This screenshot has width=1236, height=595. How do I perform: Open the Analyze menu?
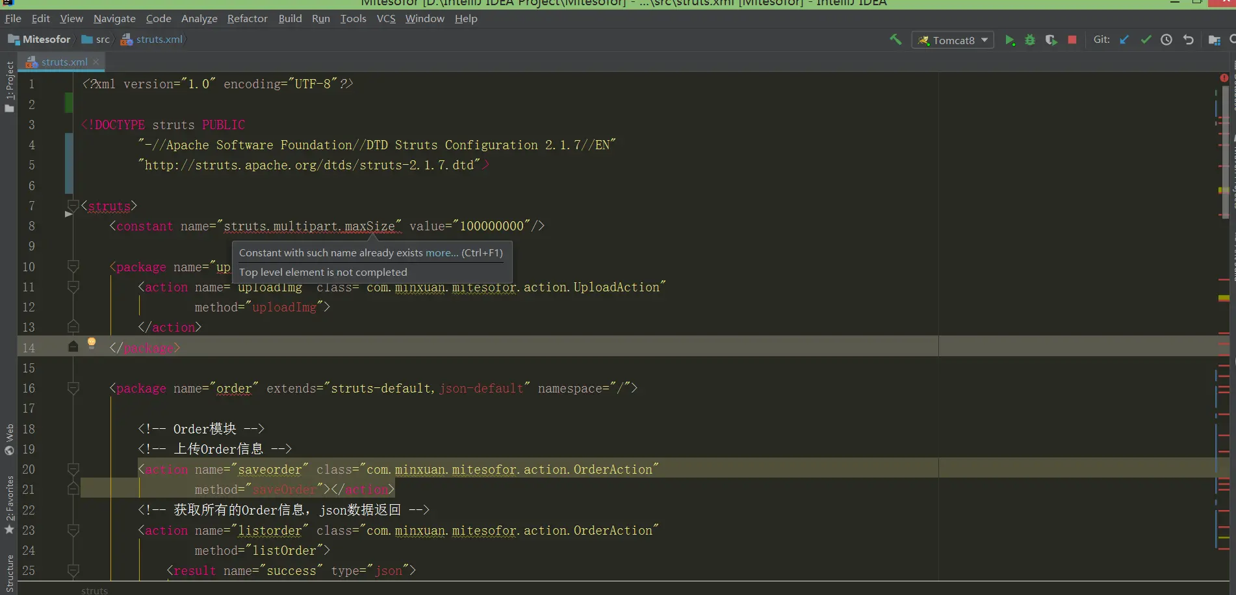point(200,18)
